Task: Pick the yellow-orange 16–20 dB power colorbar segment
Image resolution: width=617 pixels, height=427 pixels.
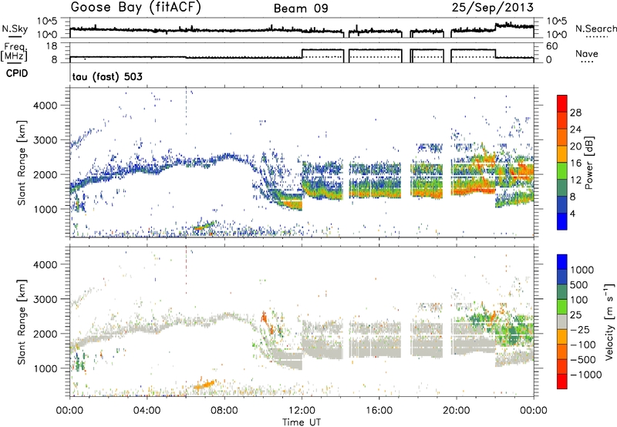Action: pyautogui.click(x=562, y=154)
